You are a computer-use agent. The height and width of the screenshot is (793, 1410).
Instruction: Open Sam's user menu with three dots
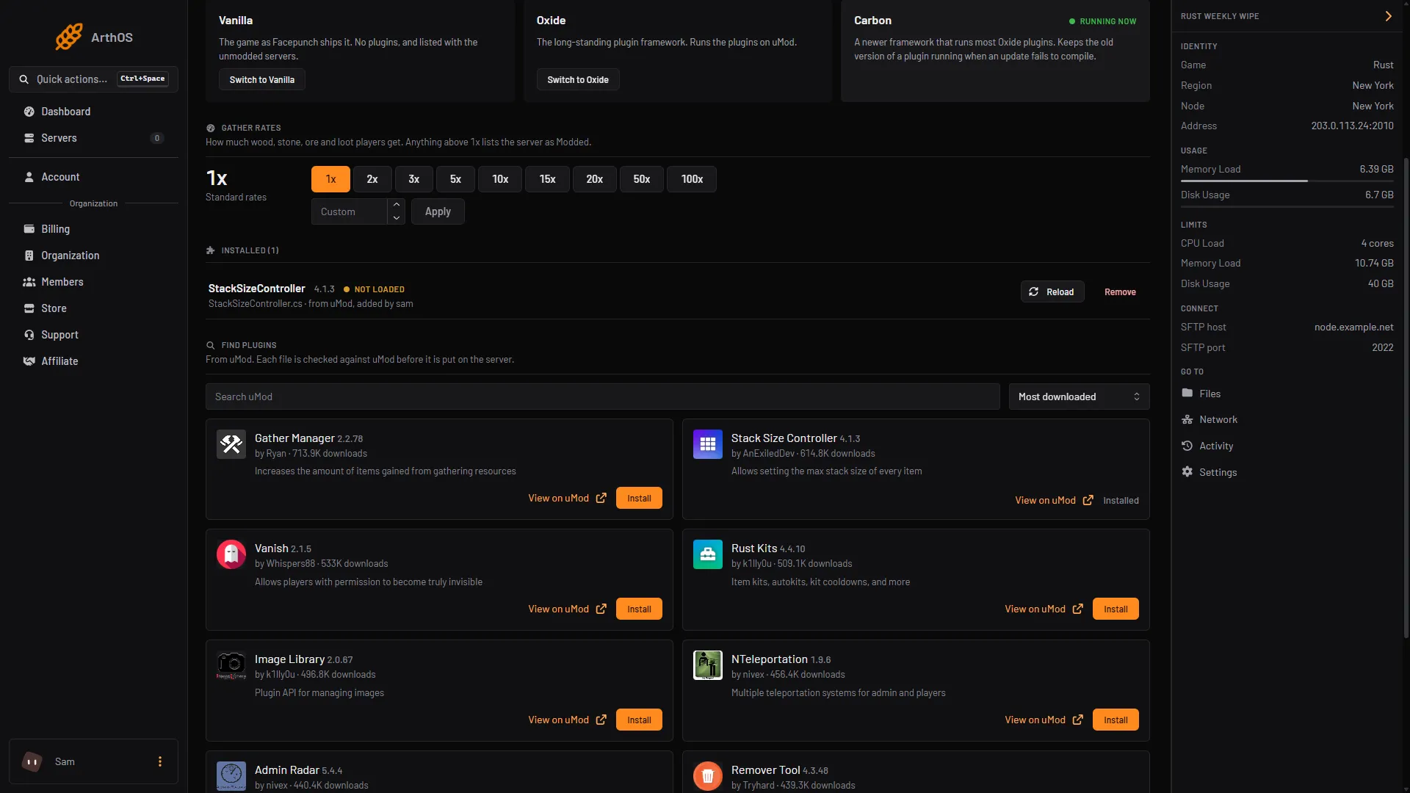tap(160, 761)
